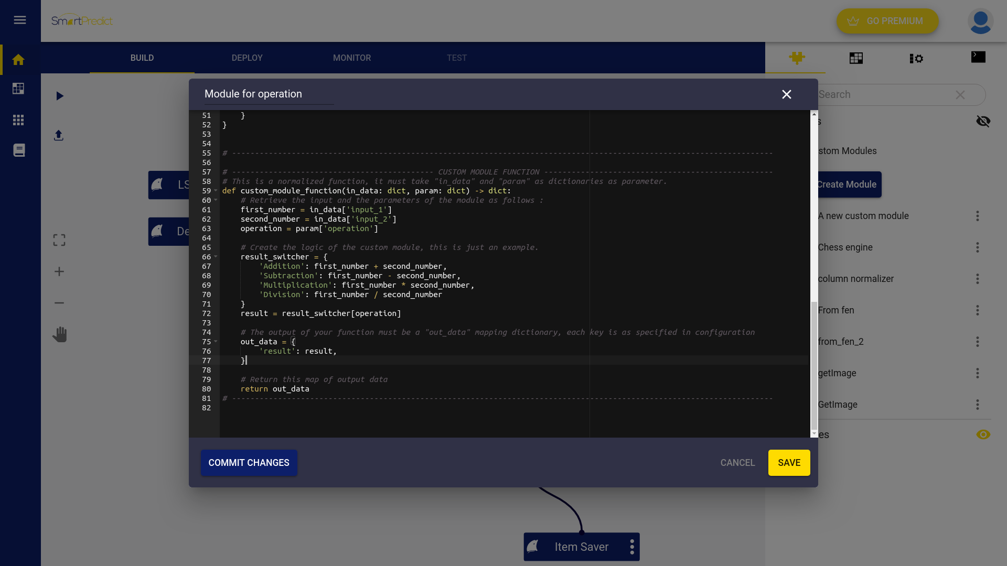Fit canvas to screen with the frame icon
This screenshot has width=1007, height=566.
[x=59, y=240]
